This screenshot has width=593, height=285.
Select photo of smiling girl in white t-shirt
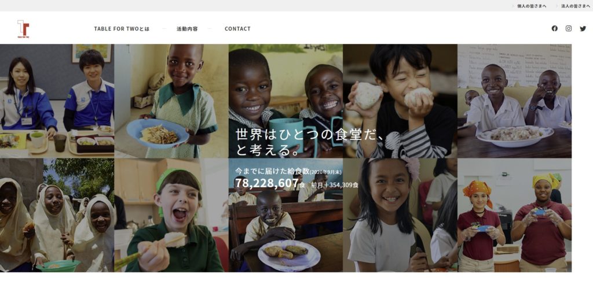coord(400,215)
